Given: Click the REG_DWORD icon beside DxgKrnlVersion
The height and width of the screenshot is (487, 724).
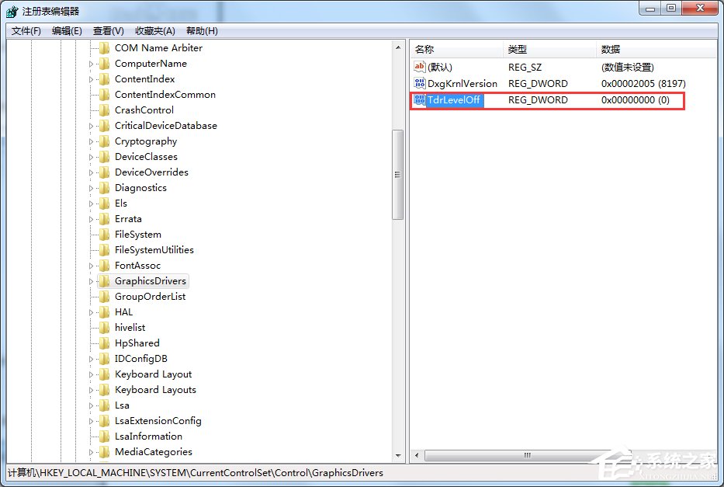Looking at the screenshot, I should 419,84.
